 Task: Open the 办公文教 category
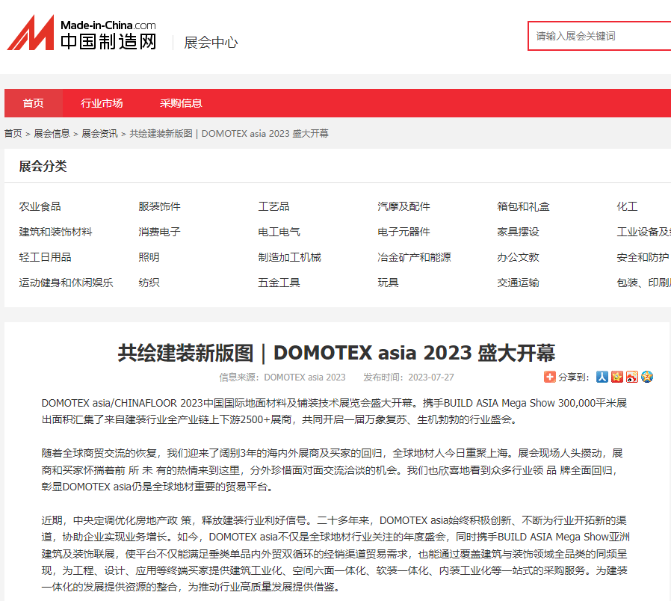pos(519,257)
